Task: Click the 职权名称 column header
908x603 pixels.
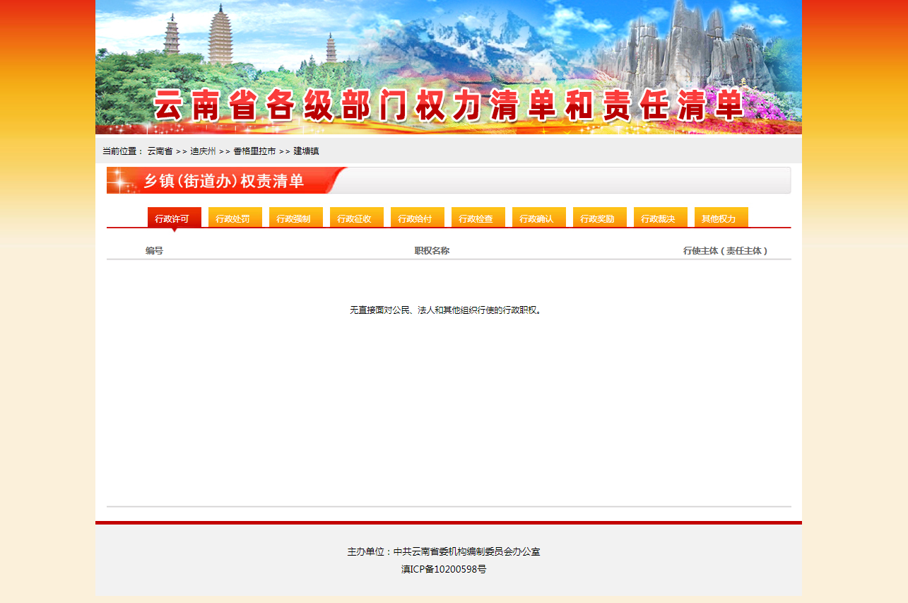Action: point(432,251)
